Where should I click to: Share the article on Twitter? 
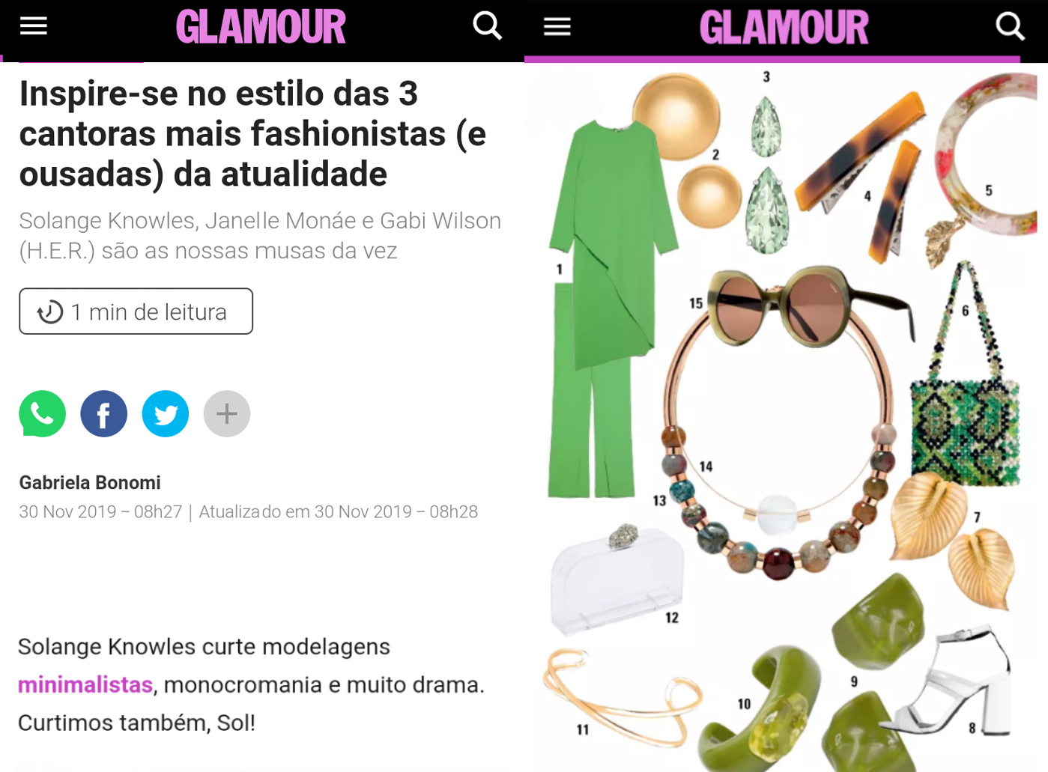(166, 413)
